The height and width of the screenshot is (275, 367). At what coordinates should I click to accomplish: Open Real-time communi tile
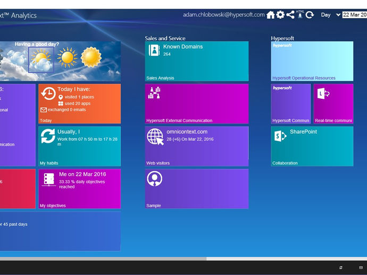(333, 104)
